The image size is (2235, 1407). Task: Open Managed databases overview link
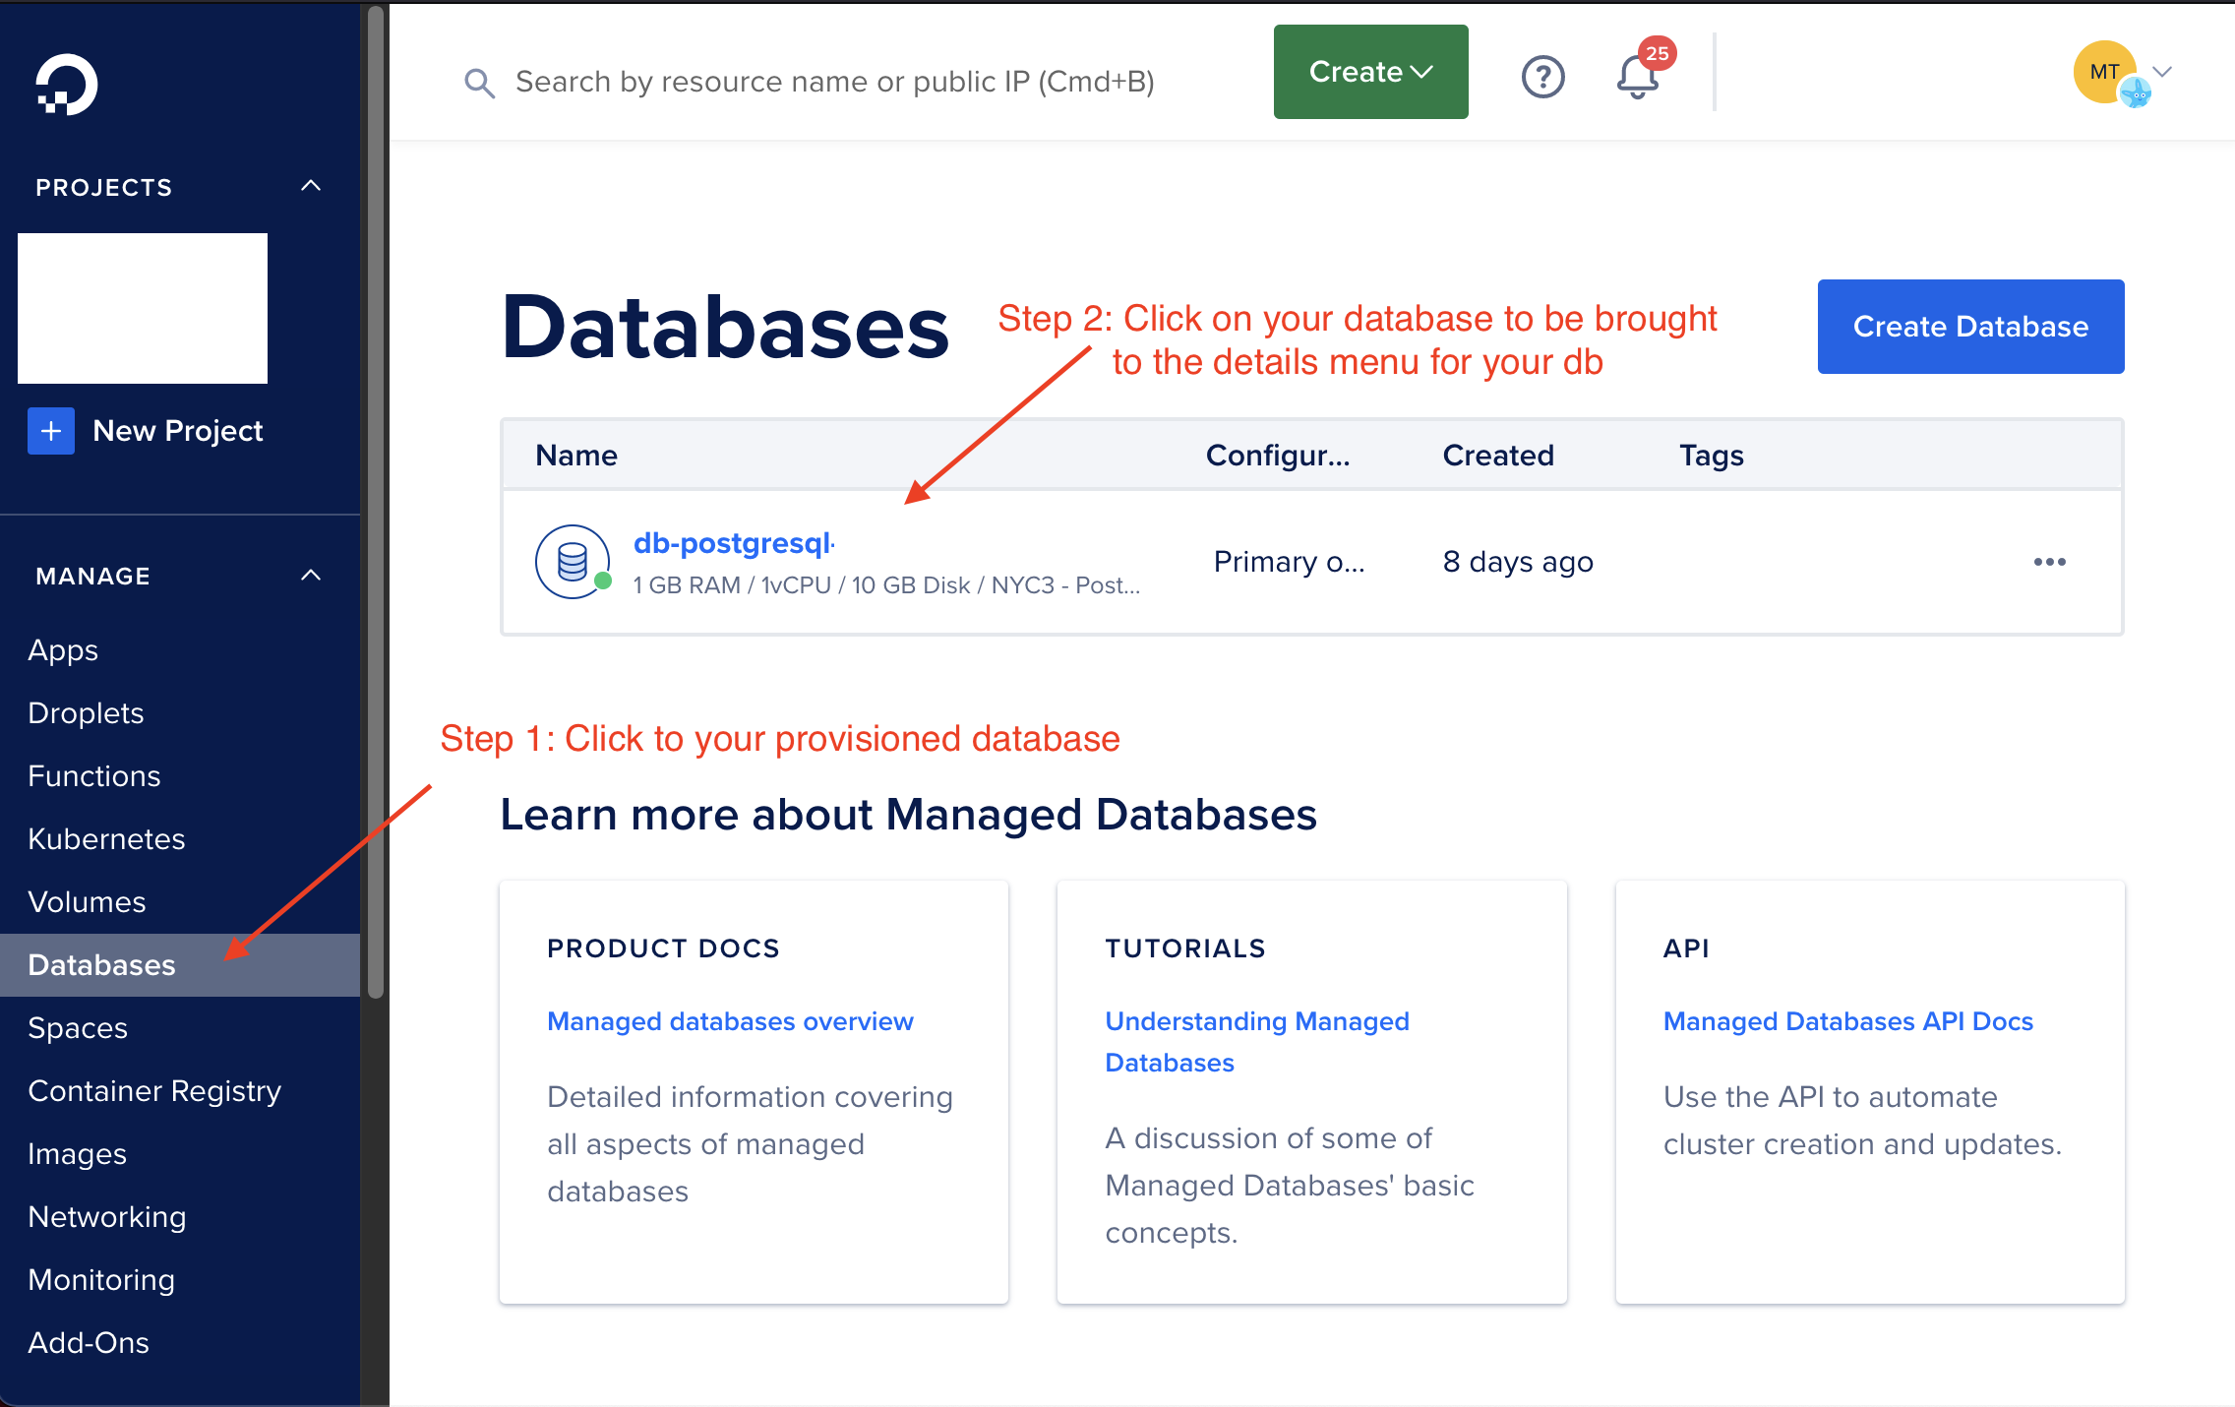tap(730, 1021)
